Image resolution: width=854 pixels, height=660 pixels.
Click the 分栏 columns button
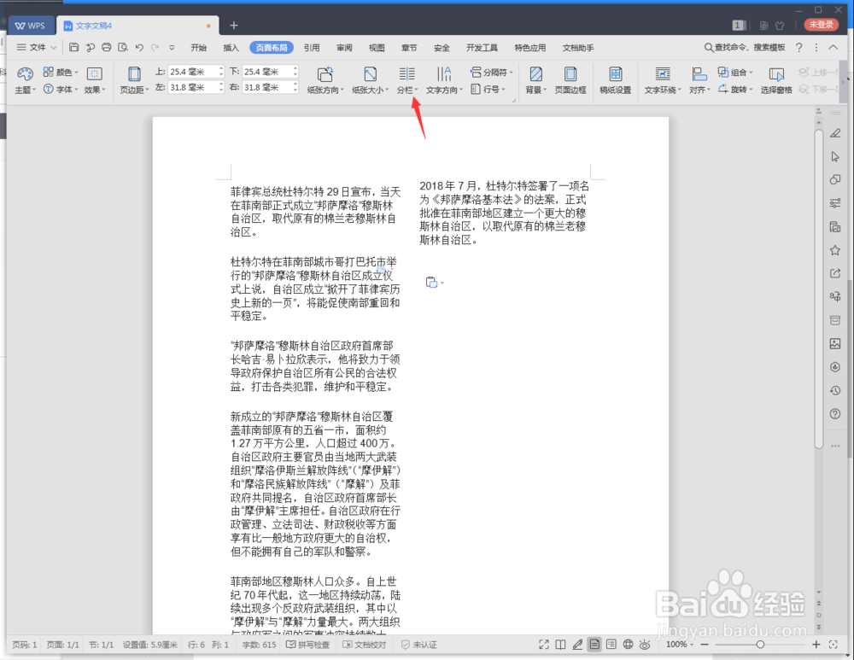(x=407, y=80)
